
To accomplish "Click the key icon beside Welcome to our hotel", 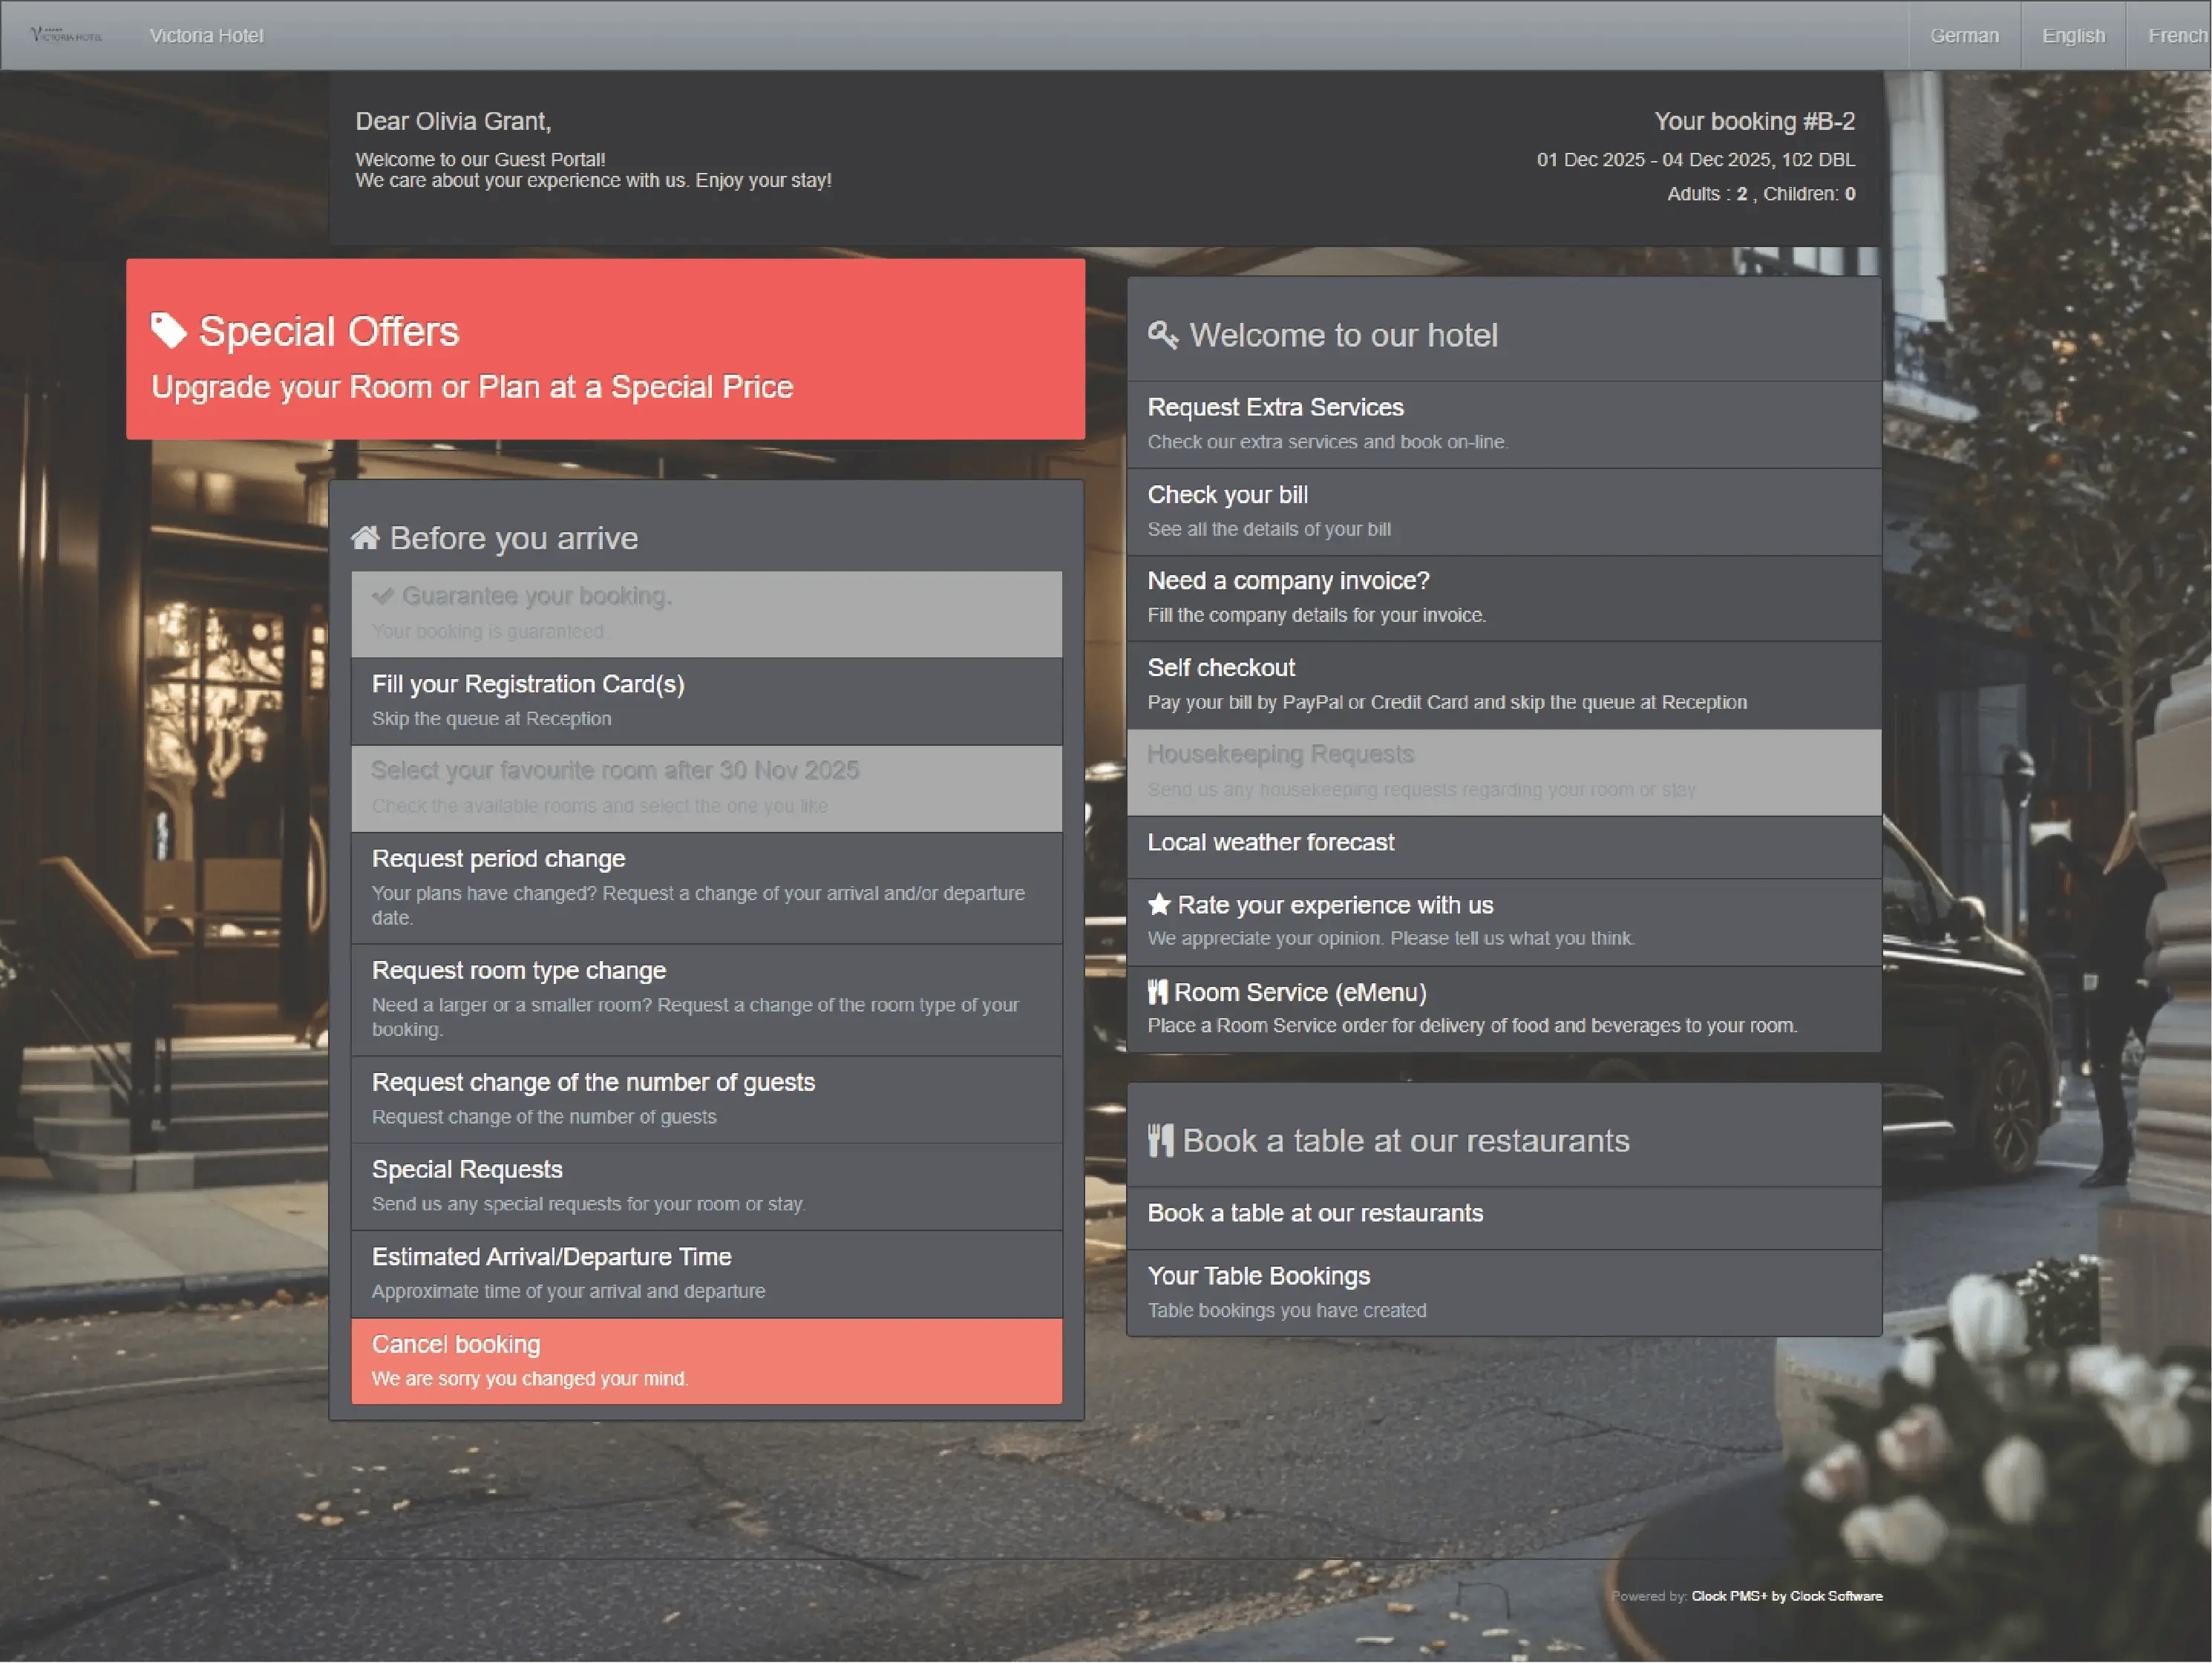I will click(x=1163, y=335).
